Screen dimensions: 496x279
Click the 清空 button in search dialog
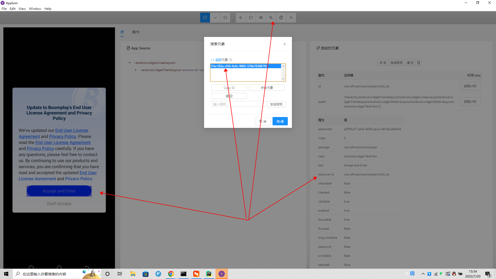coord(229,96)
